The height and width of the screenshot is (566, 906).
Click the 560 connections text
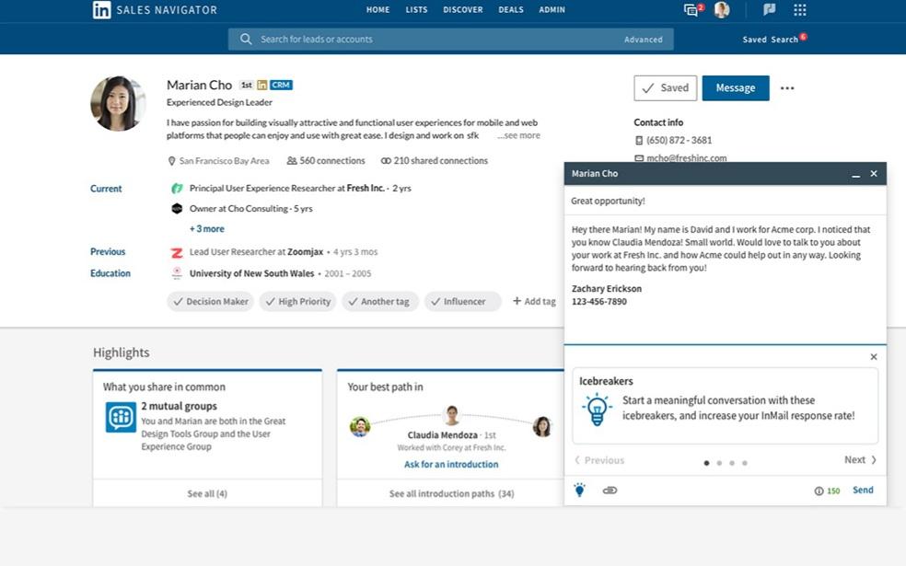tap(332, 160)
